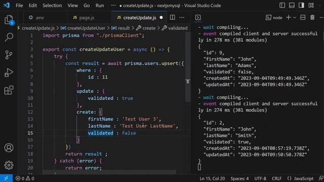Click CRLF end of line setting

276,178
